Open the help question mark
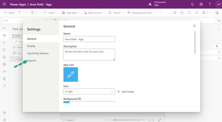This screenshot has width=222, height=122. click(x=210, y=4)
